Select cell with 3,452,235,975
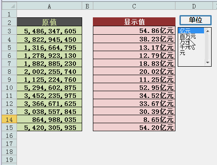 tap(50, 95)
